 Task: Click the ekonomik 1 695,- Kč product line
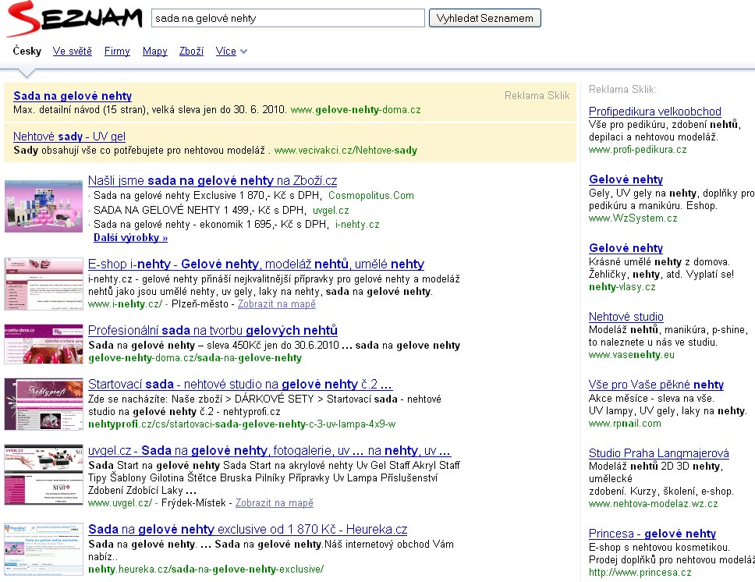[210, 225]
